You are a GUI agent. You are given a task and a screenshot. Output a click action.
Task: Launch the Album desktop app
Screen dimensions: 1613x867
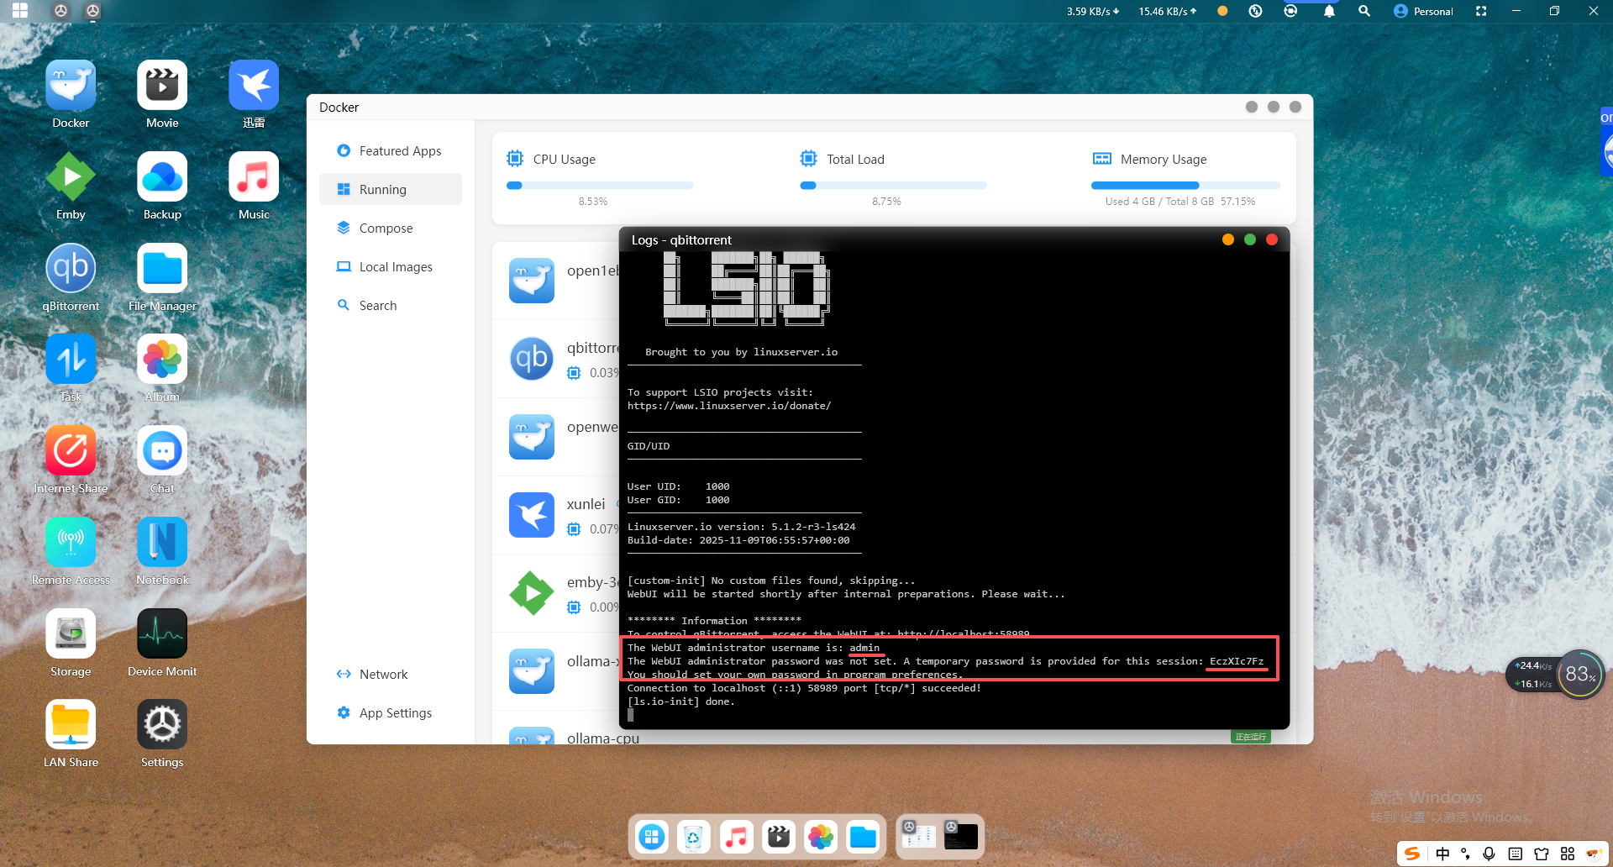[x=162, y=360]
